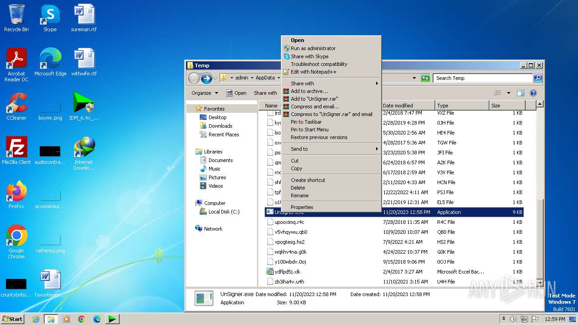The height and width of the screenshot is (325, 578).
Task: Choose Edit with Notepad++
Action: coord(331,72)
